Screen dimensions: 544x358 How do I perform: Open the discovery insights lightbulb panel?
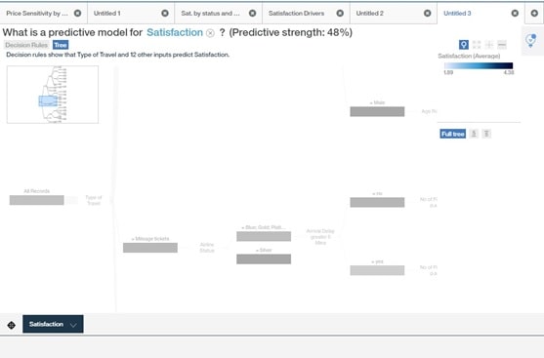tap(531, 41)
